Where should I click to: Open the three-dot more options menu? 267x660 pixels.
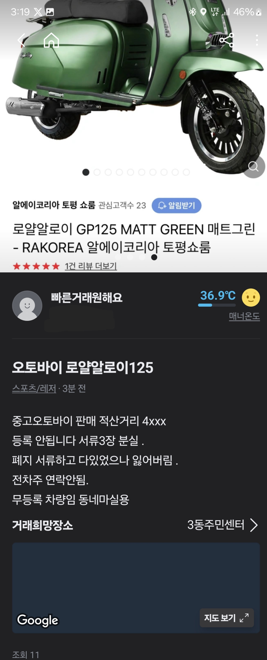tap(257, 40)
